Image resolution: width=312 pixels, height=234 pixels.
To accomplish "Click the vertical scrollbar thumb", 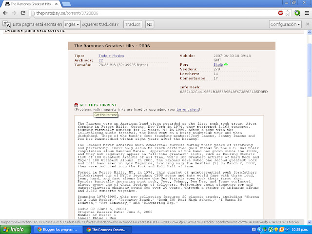I will point(309,70).
